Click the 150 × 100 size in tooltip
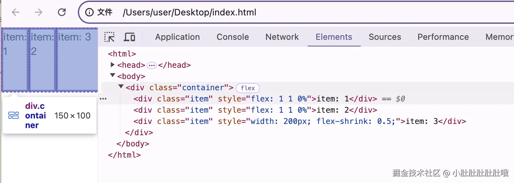514x183 pixels. (72, 116)
